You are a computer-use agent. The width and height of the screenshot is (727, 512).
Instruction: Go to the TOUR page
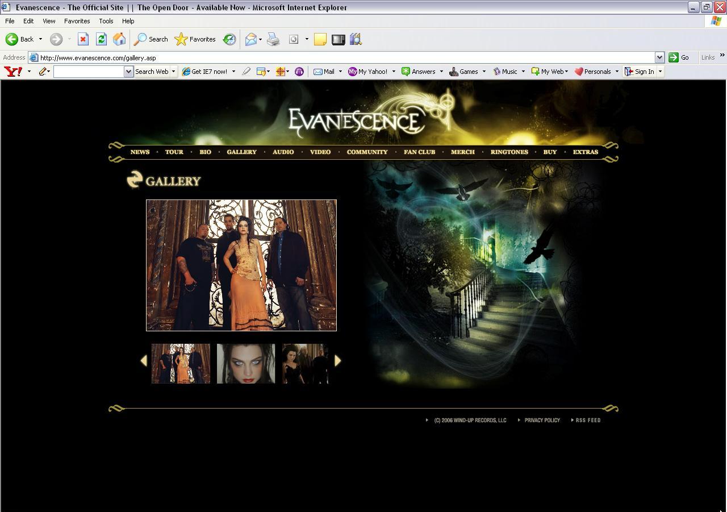point(174,152)
